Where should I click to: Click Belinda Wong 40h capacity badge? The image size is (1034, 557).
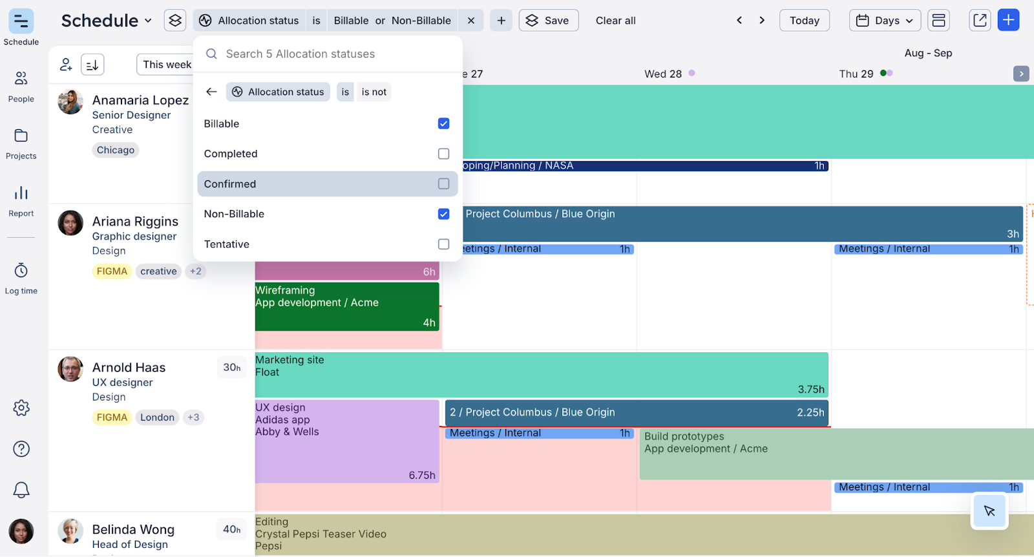pyautogui.click(x=231, y=530)
